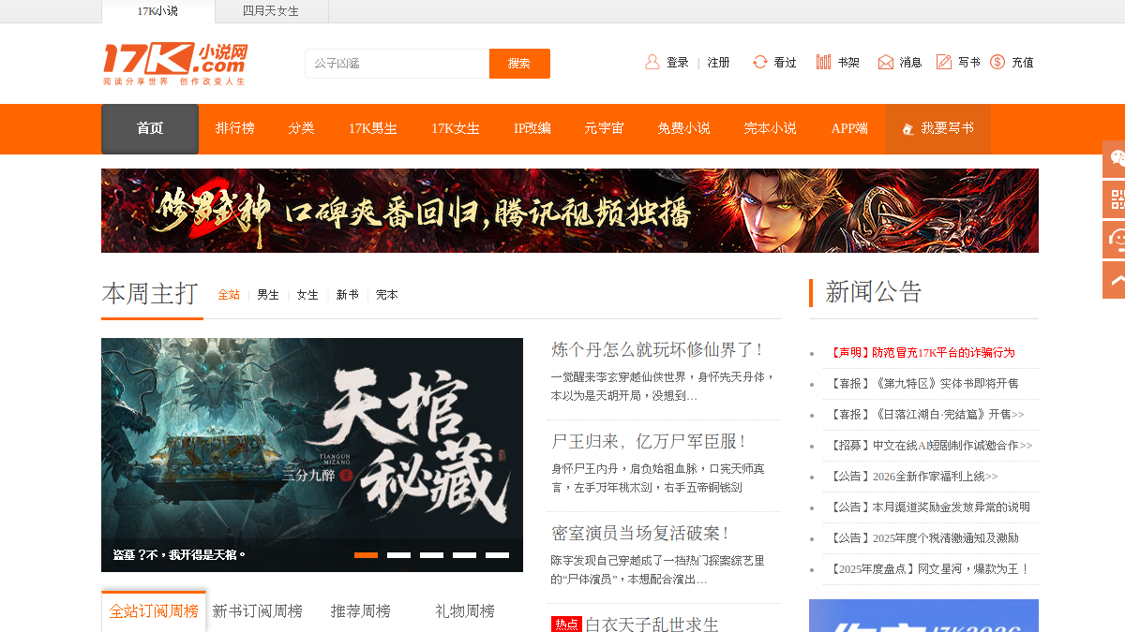
Task: Open the 书架 bookshelf icon
Action: click(823, 62)
